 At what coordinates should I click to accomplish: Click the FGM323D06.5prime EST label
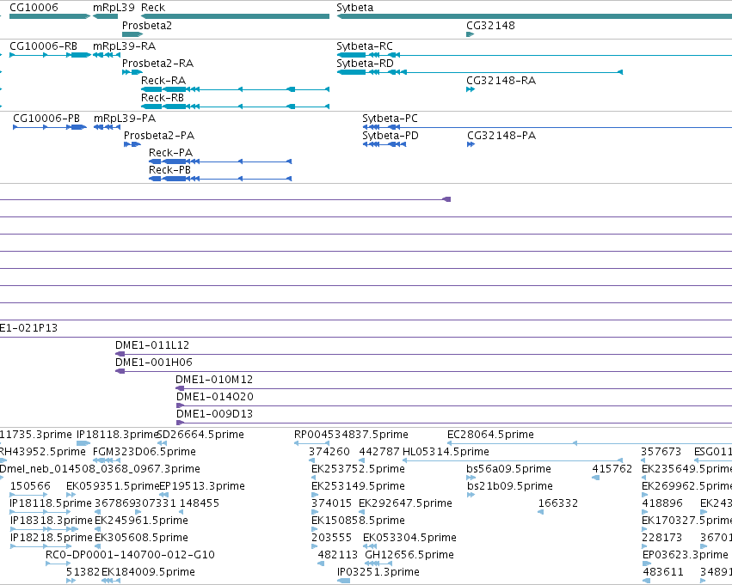(145, 452)
